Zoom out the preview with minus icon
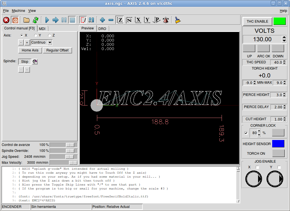Image resolution: width=290 pixels, height=211 pixels. pyautogui.click(x=111, y=20)
